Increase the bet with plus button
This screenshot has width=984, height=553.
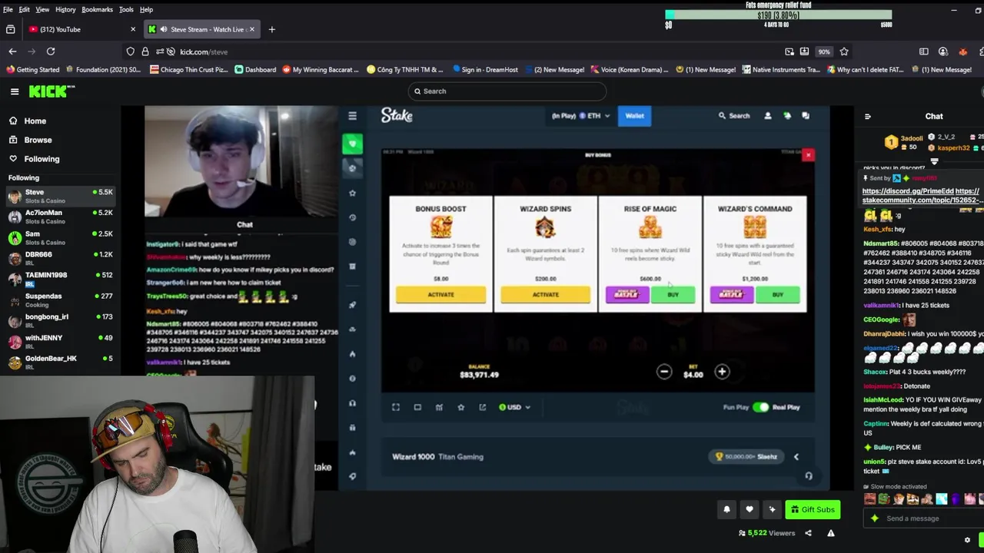coord(722,373)
